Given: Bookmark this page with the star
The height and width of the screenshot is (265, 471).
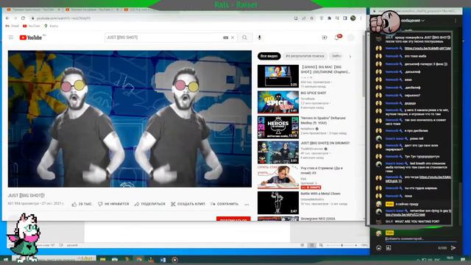Looking at the screenshot, I should click(x=312, y=18).
